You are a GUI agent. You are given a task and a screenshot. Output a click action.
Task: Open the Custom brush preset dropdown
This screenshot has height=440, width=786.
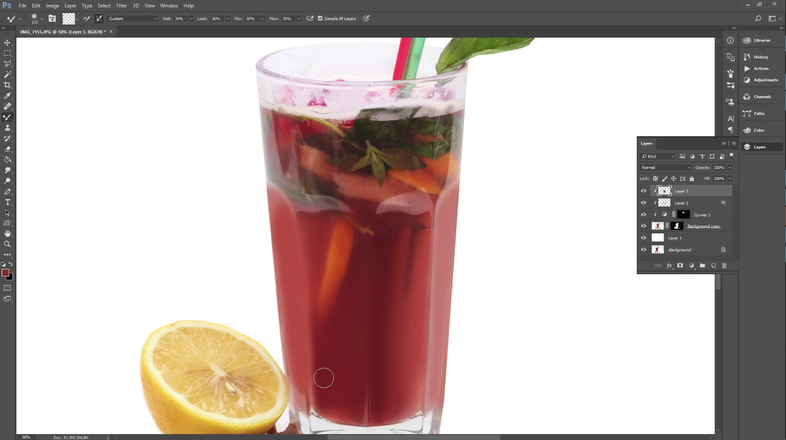(132, 19)
